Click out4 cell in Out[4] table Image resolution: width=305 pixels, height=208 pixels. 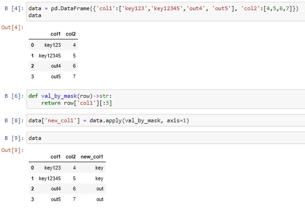tap(56, 66)
